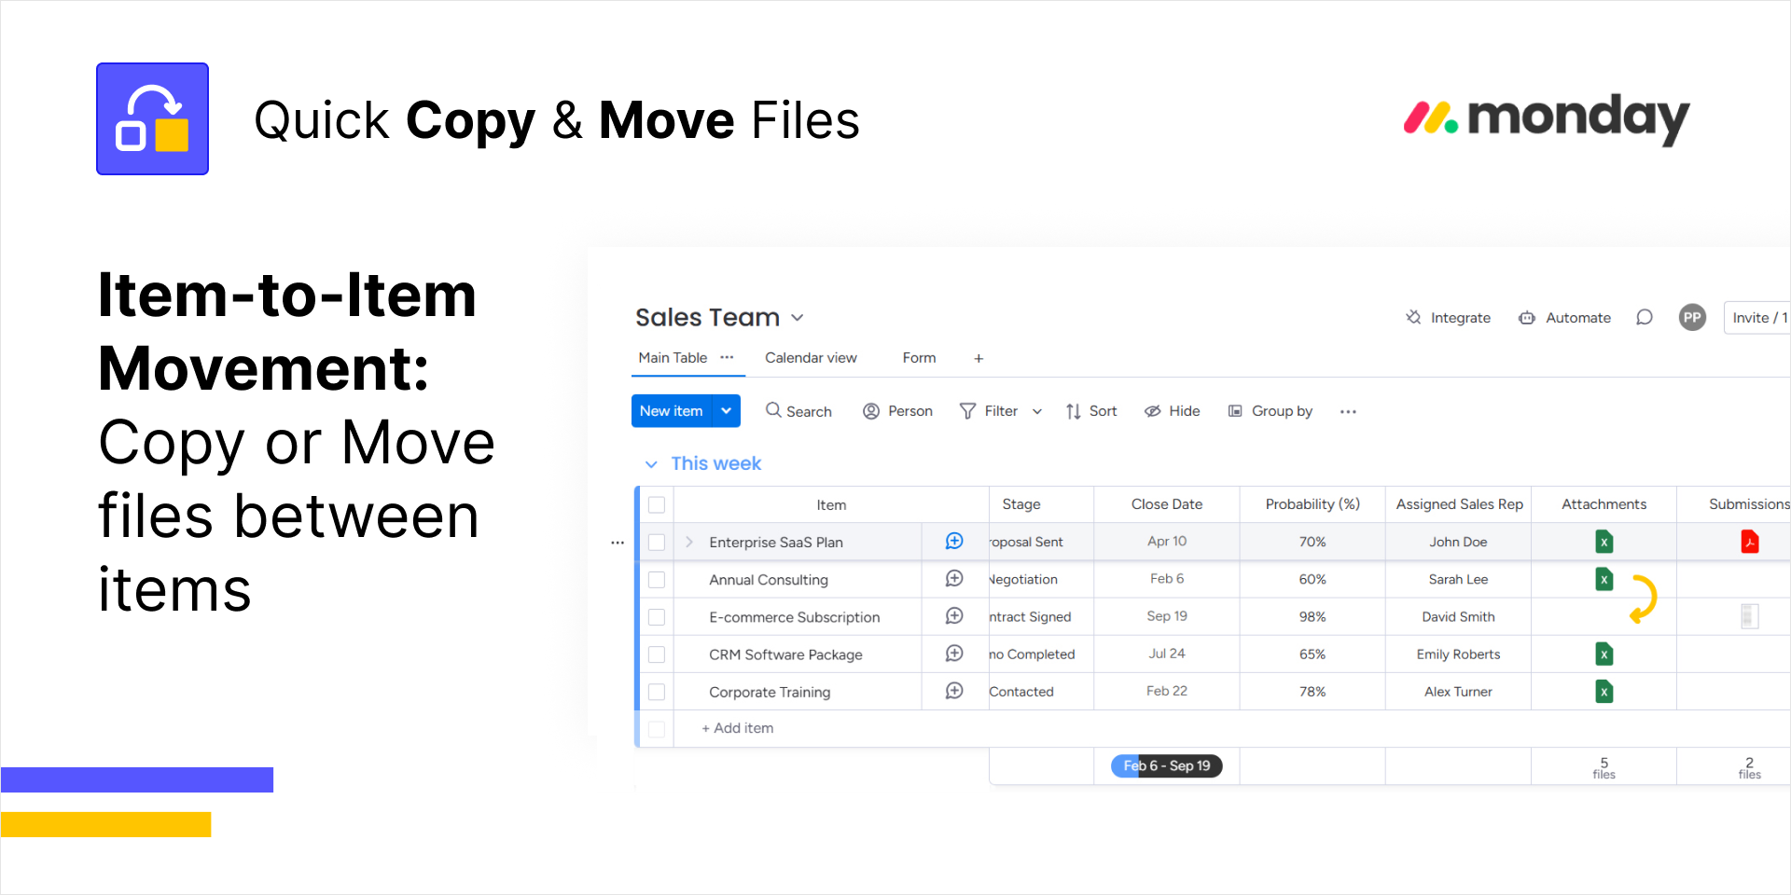Select all items with the header checkbox
This screenshot has height=895, width=1791.
pyautogui.click(x=657, y=504)
